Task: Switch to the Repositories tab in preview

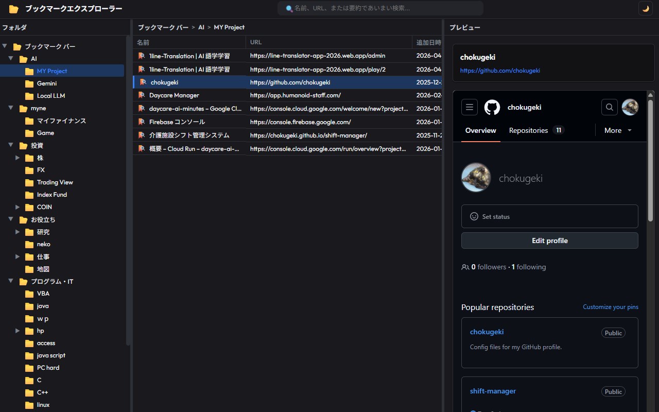Action: tap(536, 130)
